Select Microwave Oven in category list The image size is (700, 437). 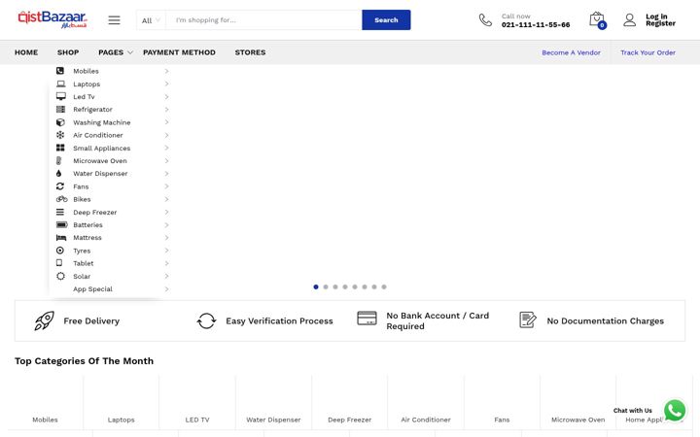pyautogui.click(x=100, y=161)
